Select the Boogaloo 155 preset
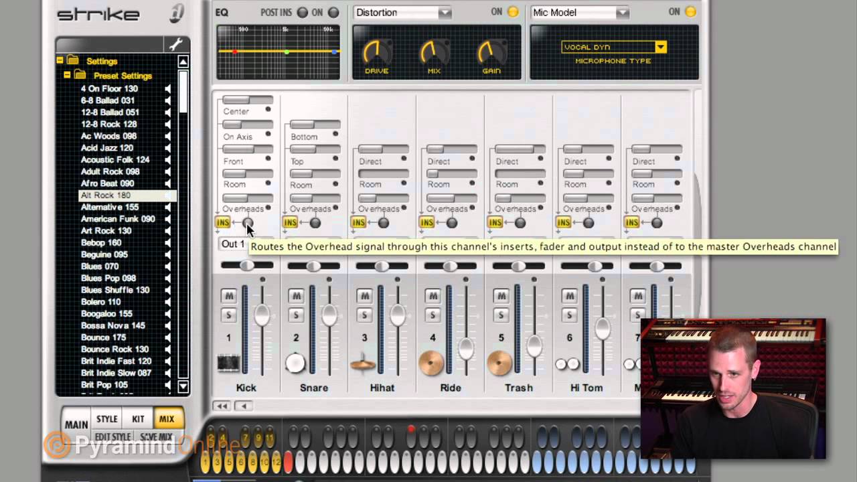 [x=106, y=314]
